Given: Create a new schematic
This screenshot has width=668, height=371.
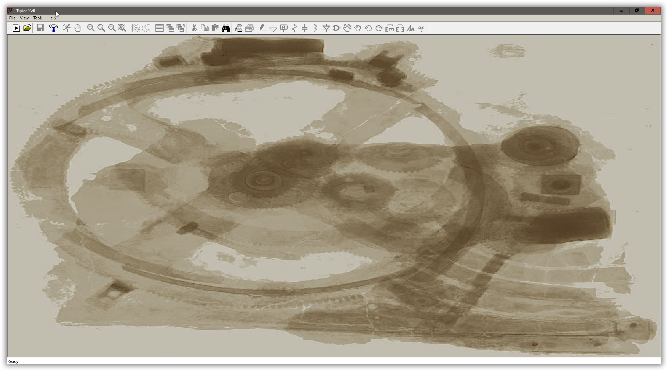Looking at the screenshot, I should 16,28.
